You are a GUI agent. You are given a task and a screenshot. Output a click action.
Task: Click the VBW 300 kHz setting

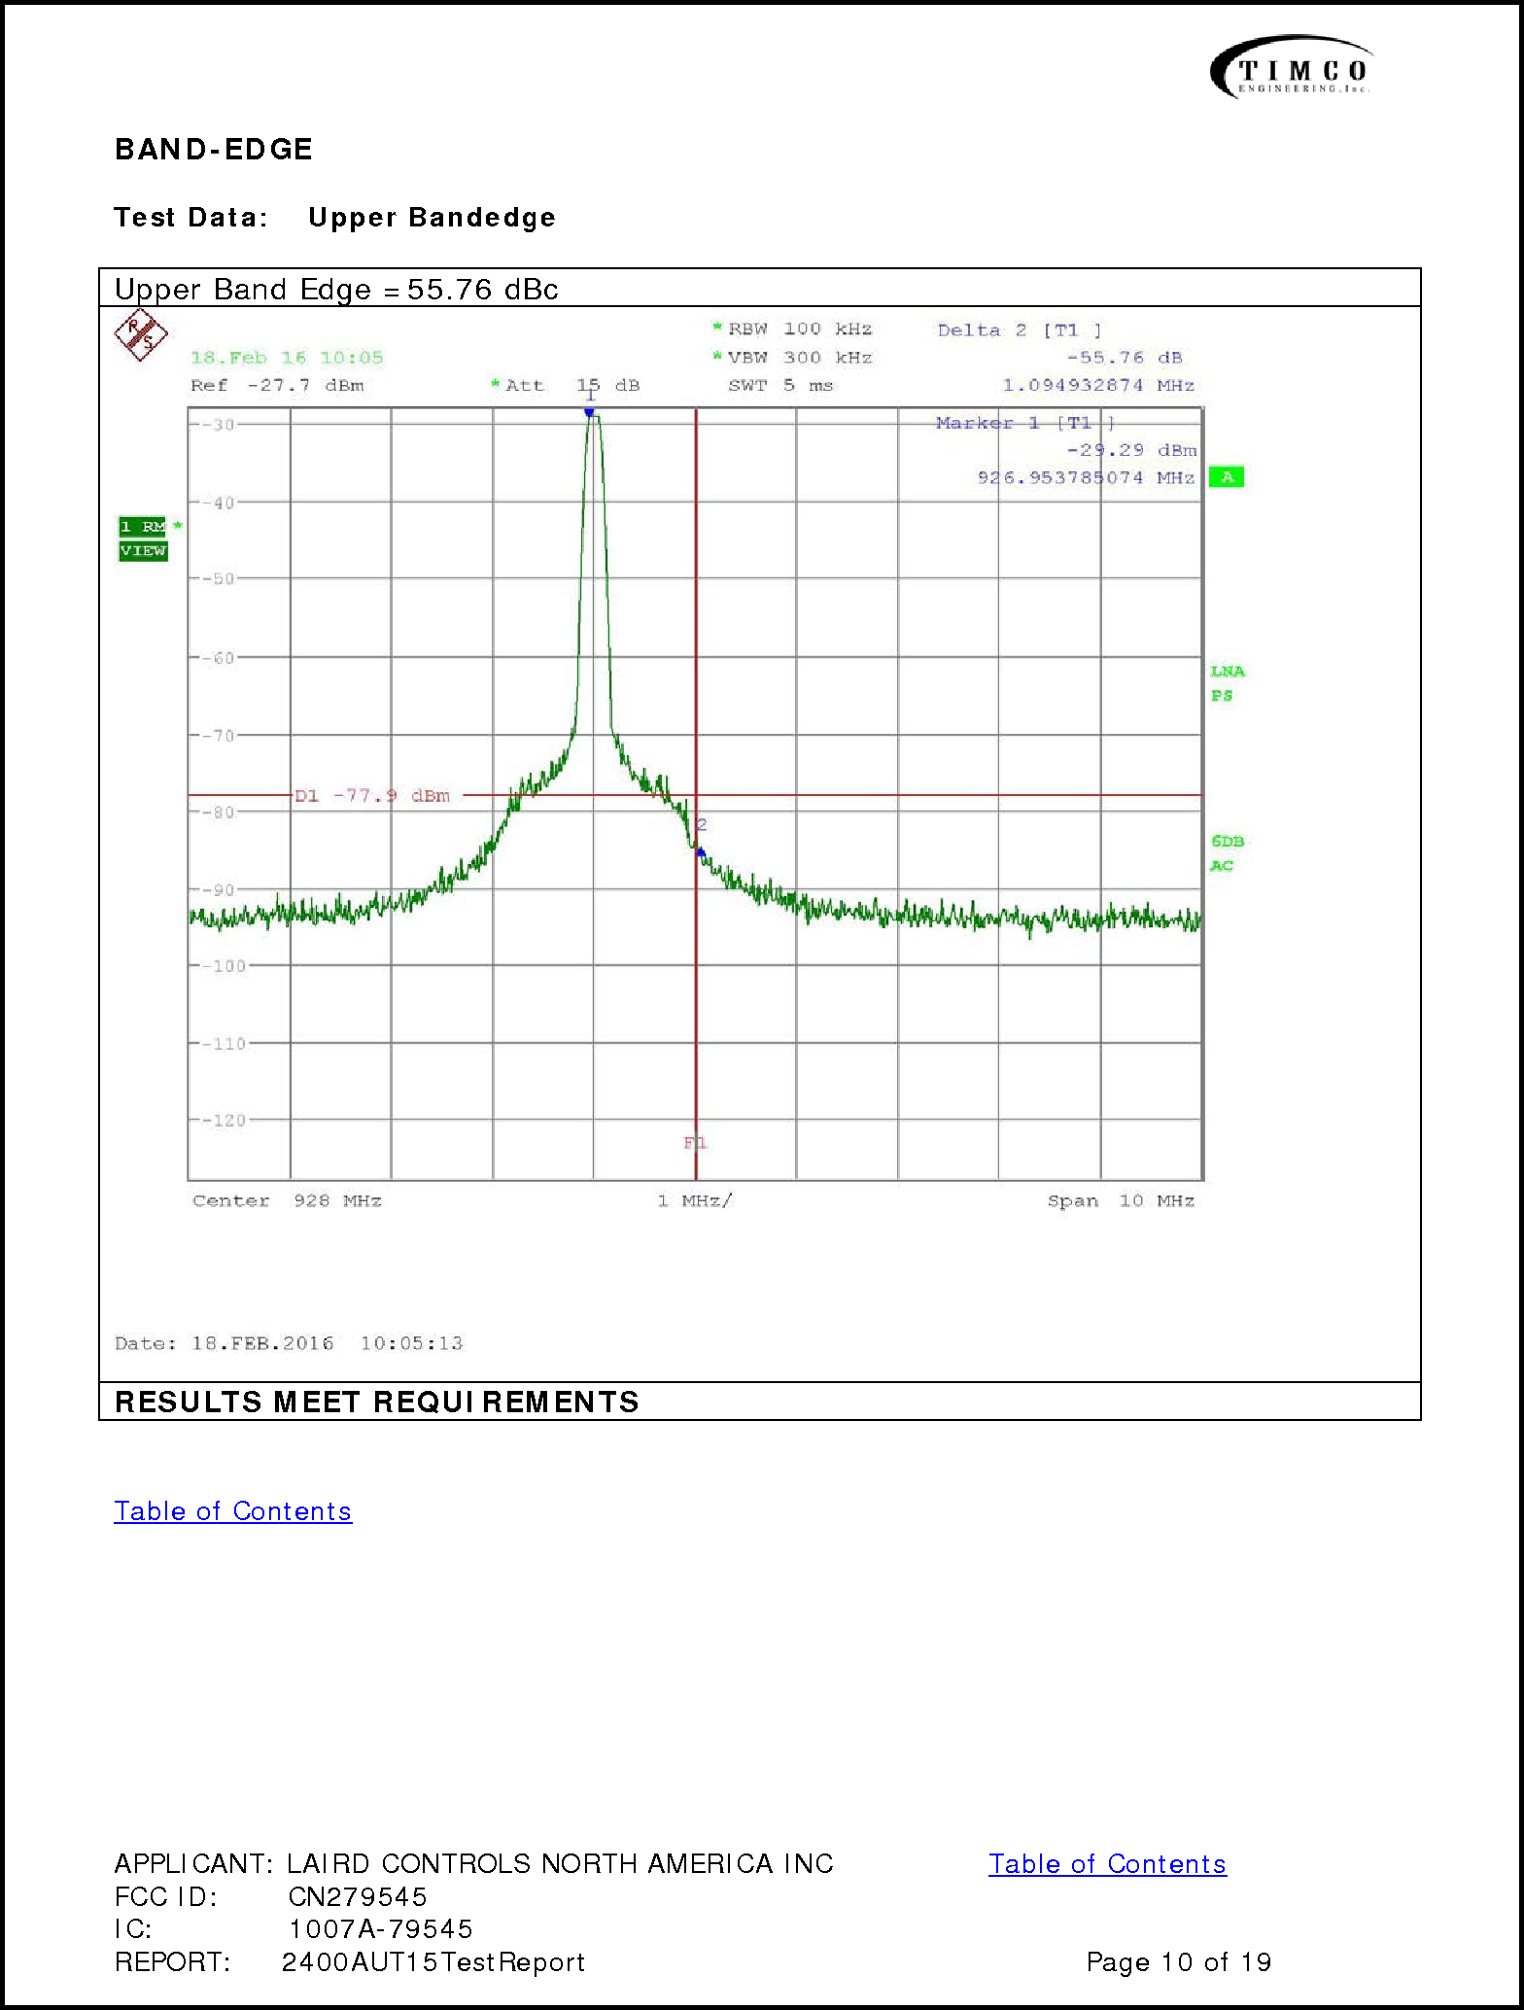[x=792, y=358]
